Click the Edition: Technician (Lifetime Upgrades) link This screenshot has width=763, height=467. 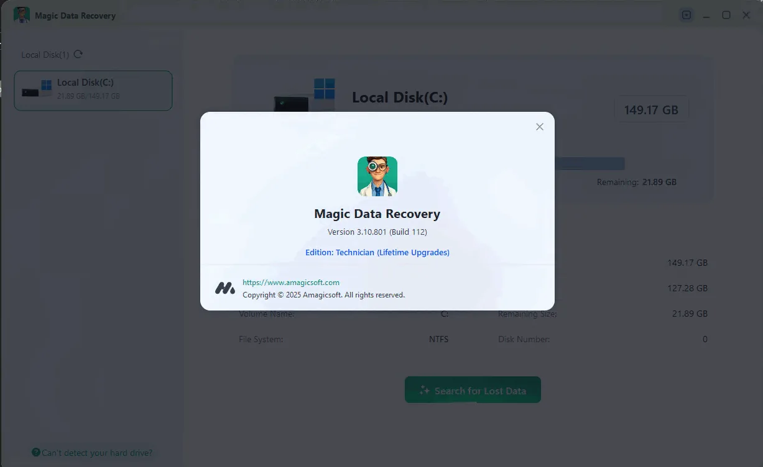pos(377,252)
